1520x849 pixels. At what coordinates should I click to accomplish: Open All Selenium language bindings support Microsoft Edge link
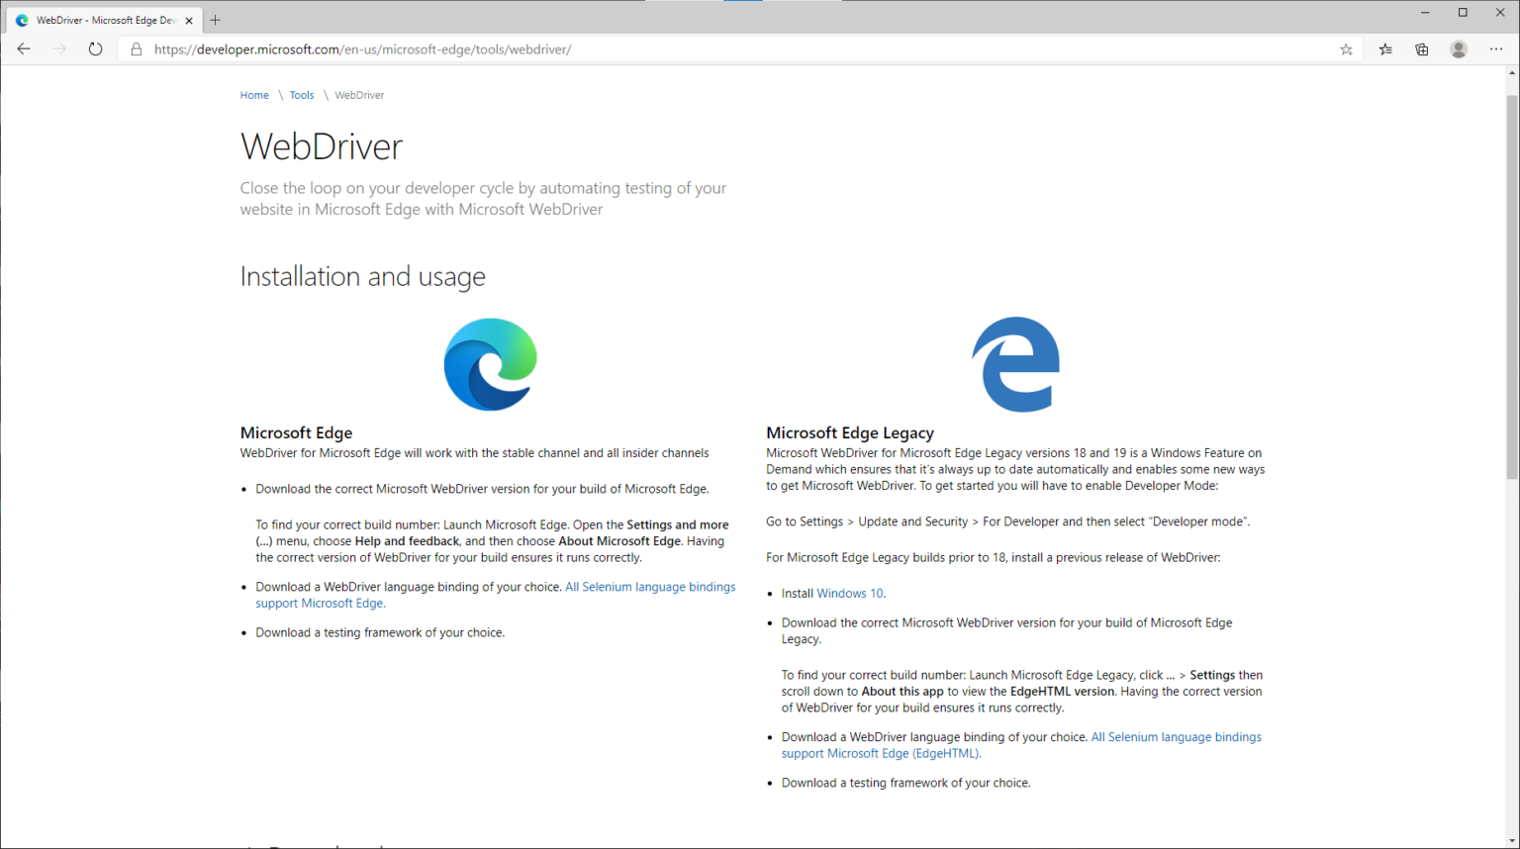(x=649, y=587)
